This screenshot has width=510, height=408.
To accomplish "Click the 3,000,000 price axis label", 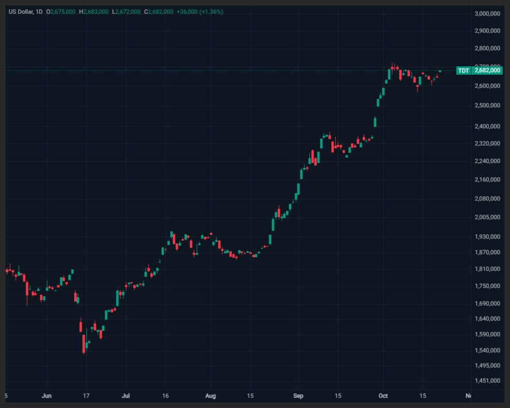I will tap(487, 13).
